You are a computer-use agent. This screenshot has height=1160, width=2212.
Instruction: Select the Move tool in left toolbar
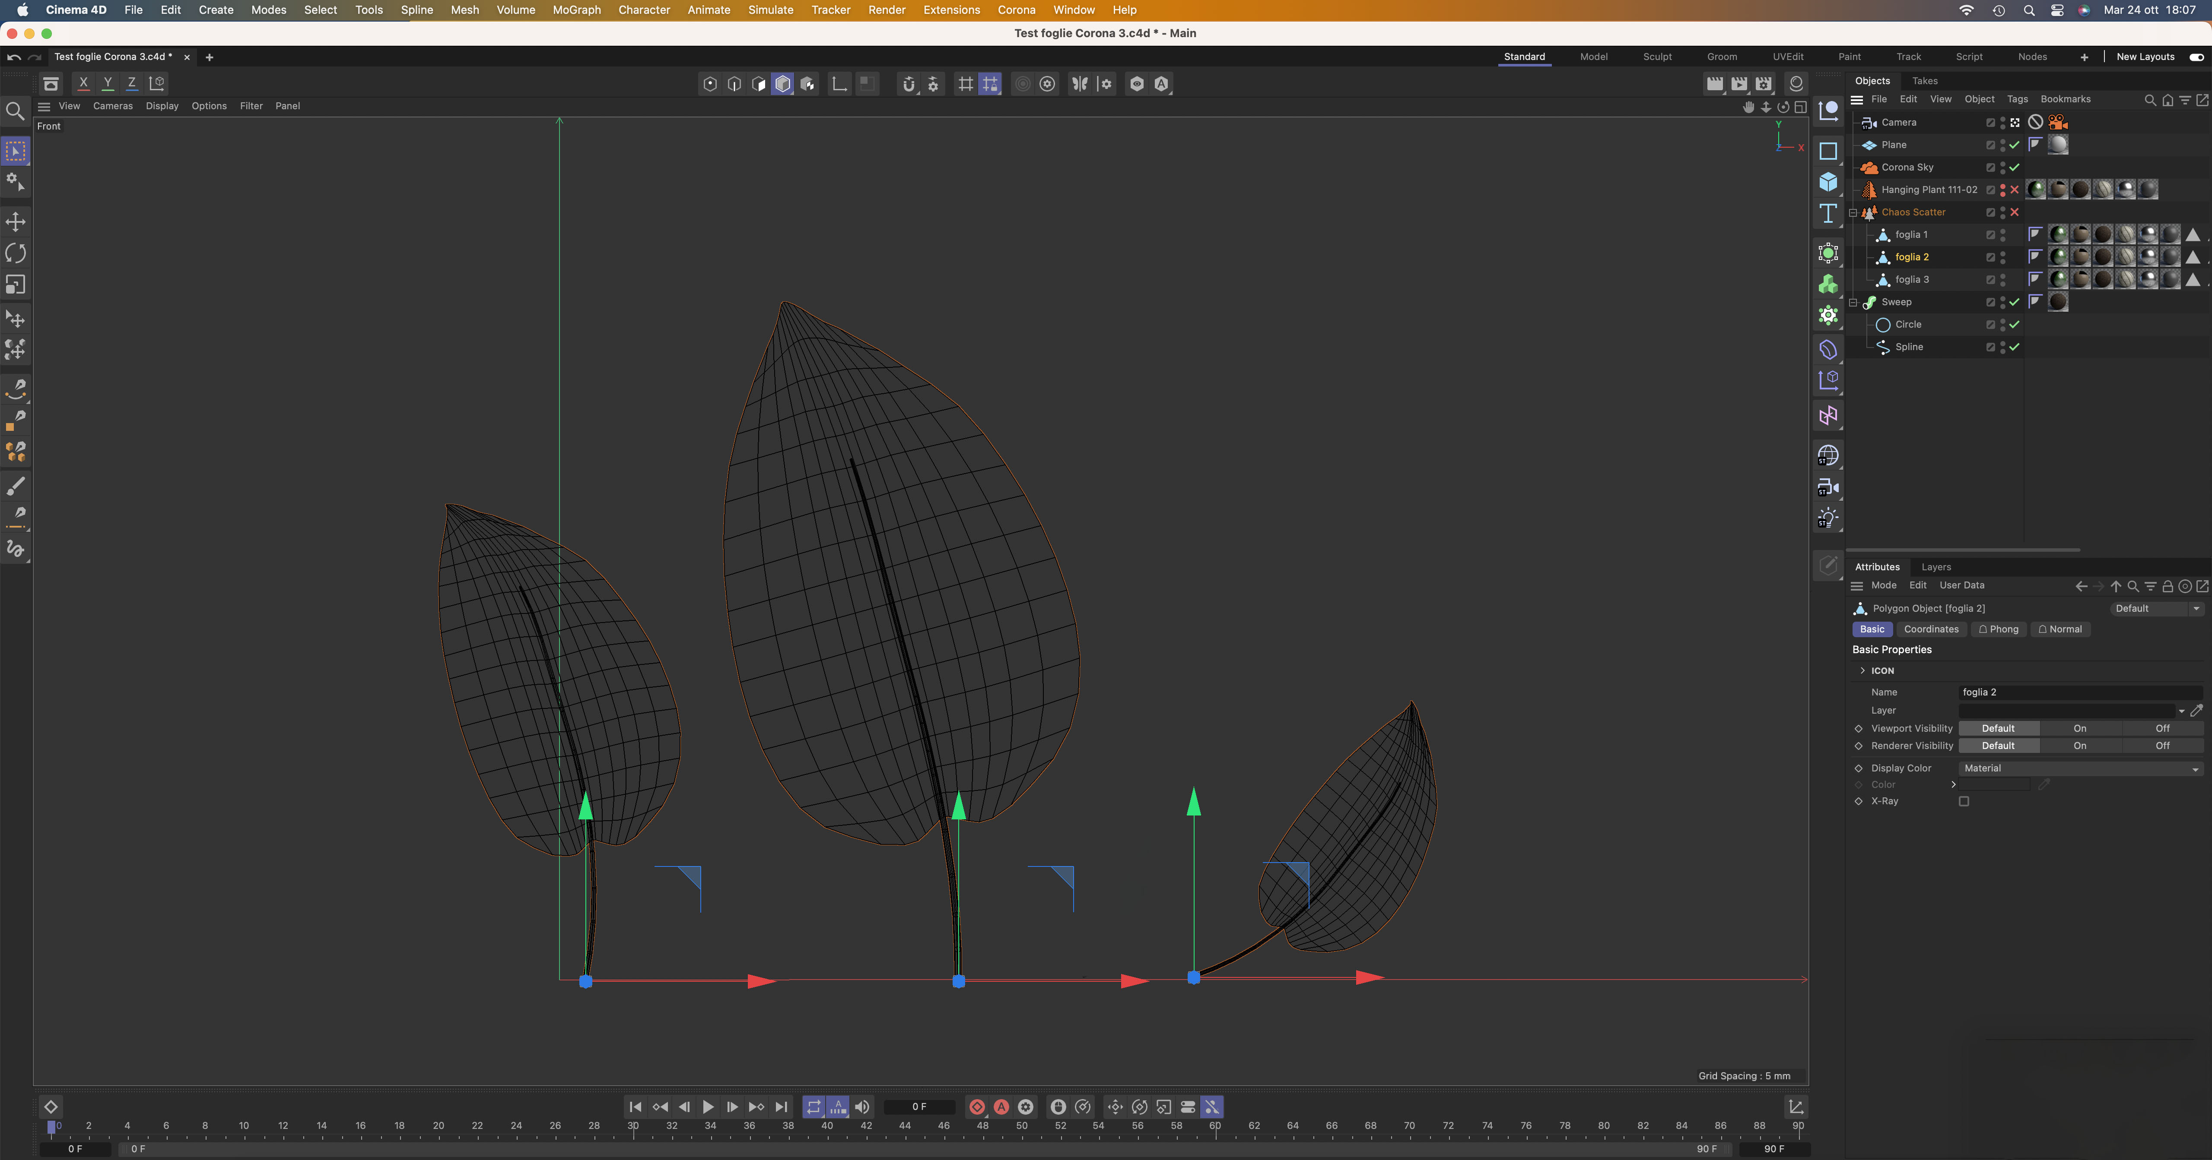point(16,222)
